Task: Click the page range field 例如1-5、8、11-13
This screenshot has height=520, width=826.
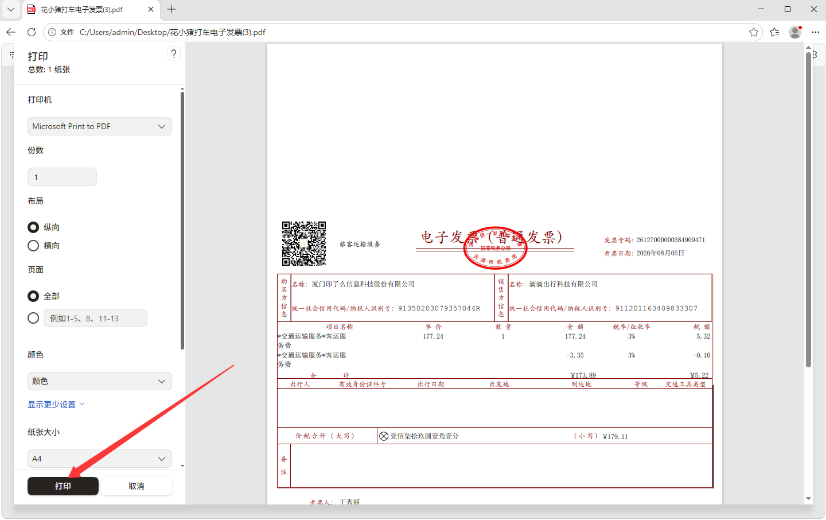Action: [x=95, y=318]
